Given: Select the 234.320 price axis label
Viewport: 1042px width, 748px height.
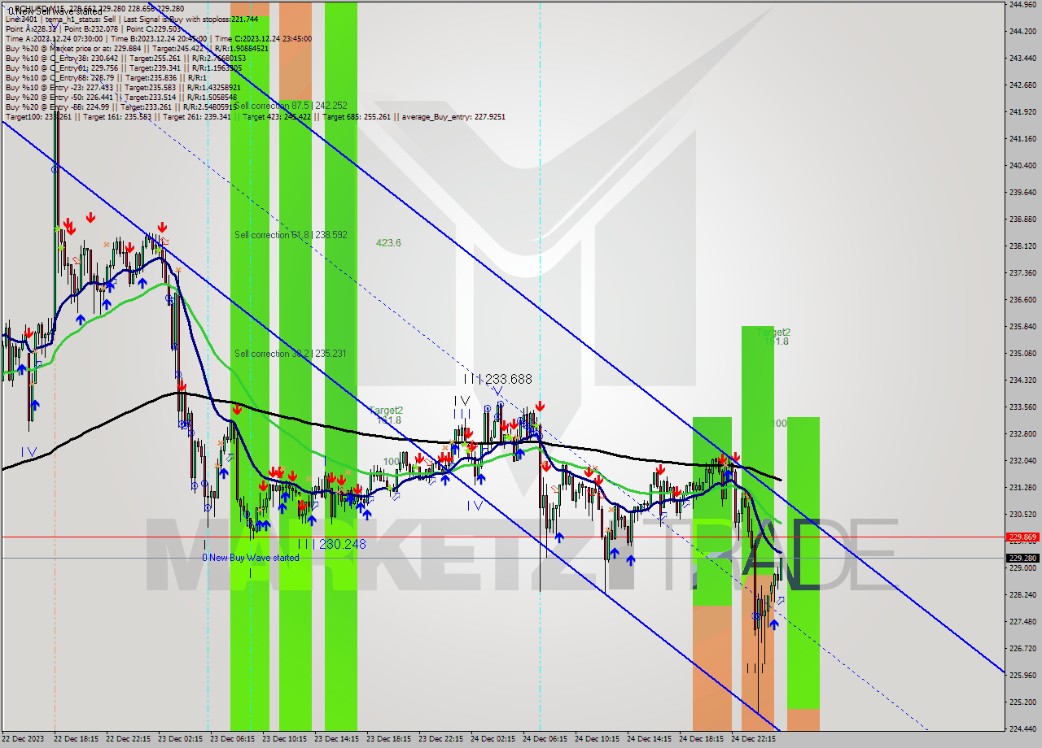Looking at the screenshot, I should click(1022, 380).
